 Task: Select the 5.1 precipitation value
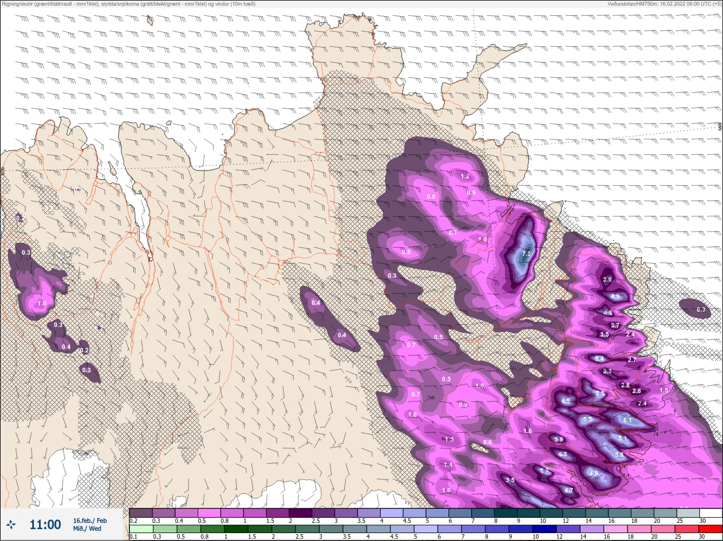pyautogui.click(x=622, y=438)
